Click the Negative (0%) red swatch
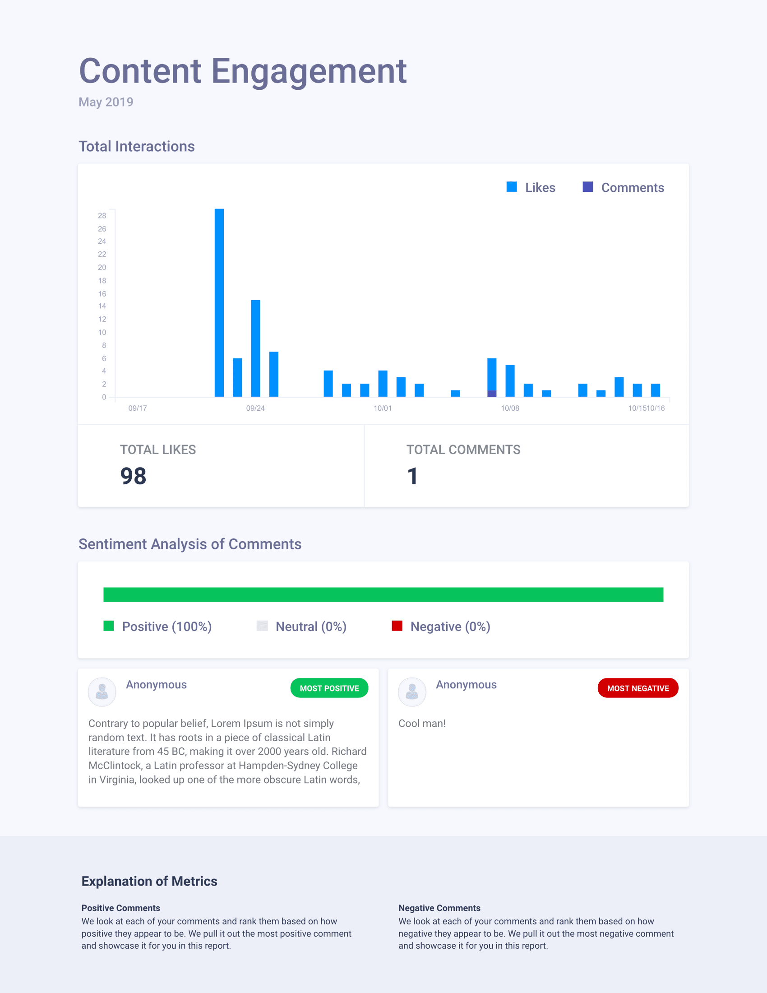 pyautogui.click(x=397, y=626)
